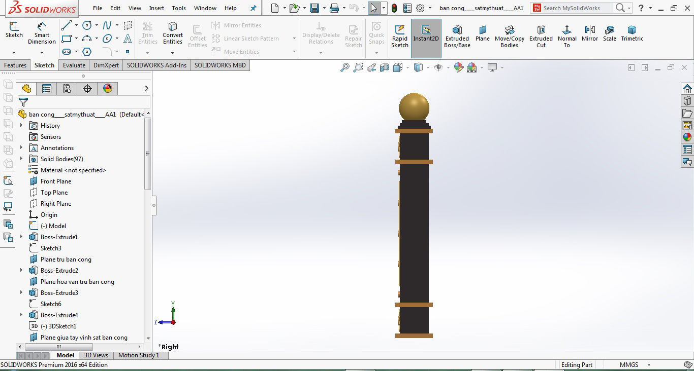Open the 3D Views tab
This screenshot has width=694, height=371.
coord(96,355)
